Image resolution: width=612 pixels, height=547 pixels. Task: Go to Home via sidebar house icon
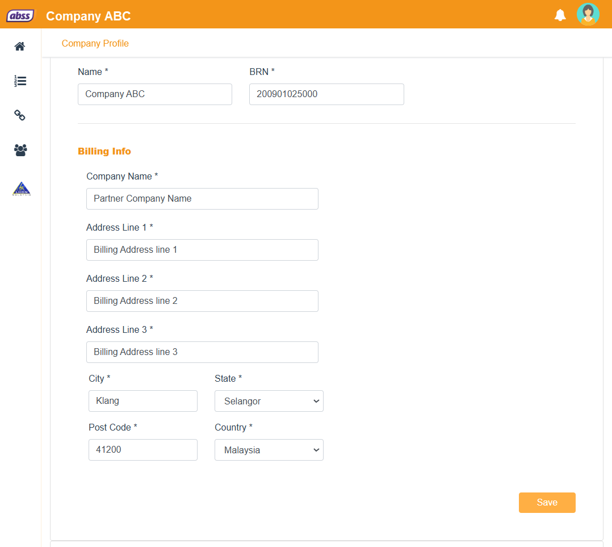coord(20,47)
